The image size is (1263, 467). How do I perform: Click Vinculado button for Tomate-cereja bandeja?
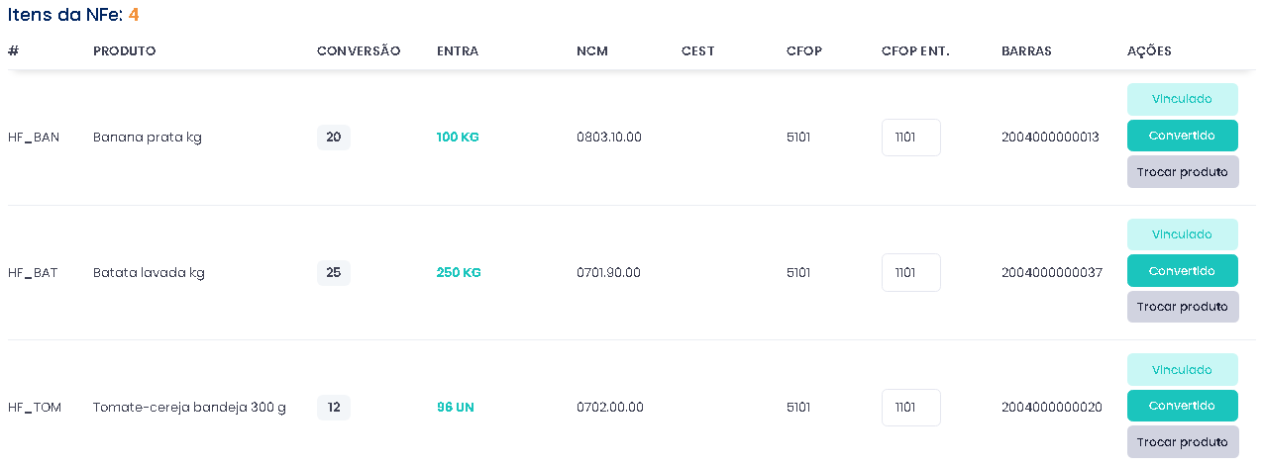[1182, 369]
